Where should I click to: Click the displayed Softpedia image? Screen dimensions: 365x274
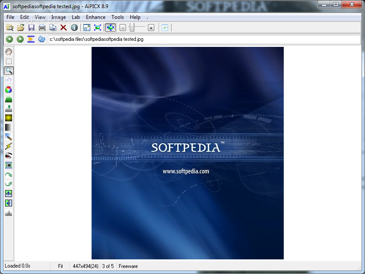pyautogui.click(x=187, y=153)
